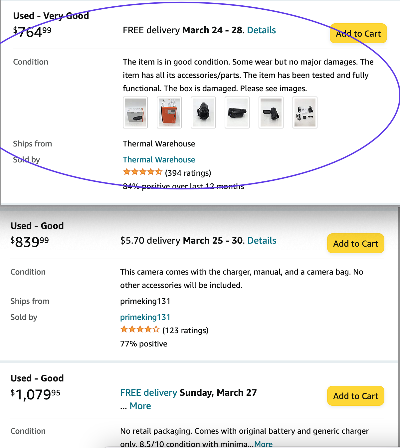Add the $1,079.95 offer to cart
This screenshot has height=448, width=400.
pos(355,396)
